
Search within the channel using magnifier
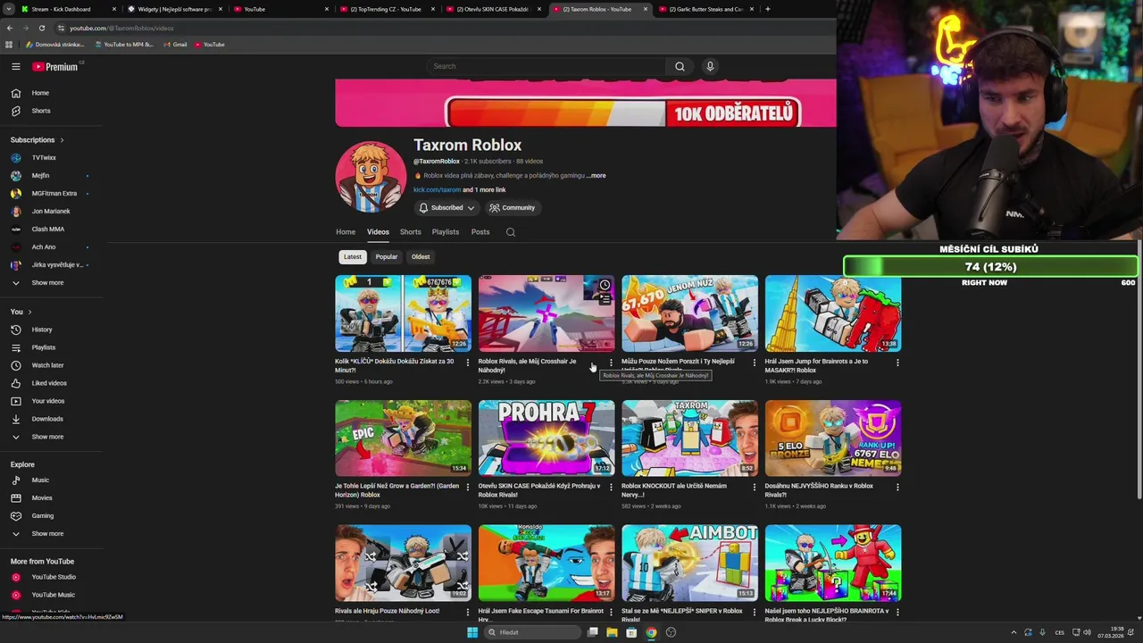pyautogui.click(x=511, y=232)
